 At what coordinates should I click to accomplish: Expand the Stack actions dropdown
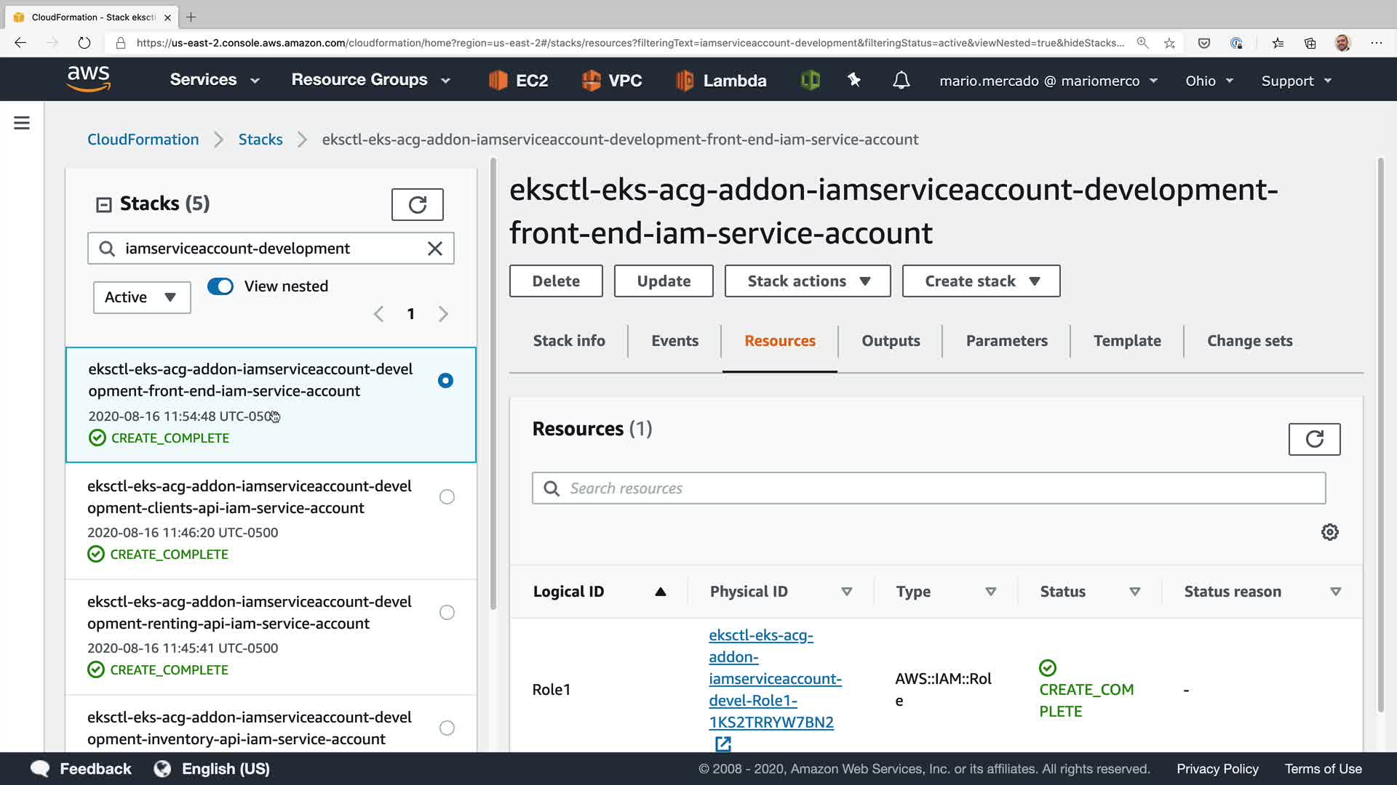tap(808, 281)
